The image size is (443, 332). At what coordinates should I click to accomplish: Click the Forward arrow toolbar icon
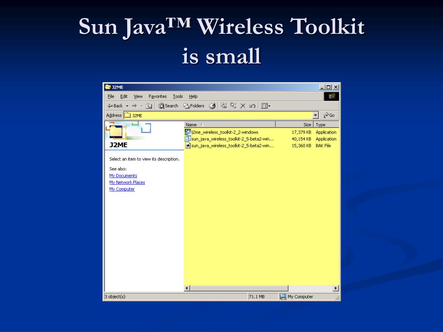tap(135, 106)
